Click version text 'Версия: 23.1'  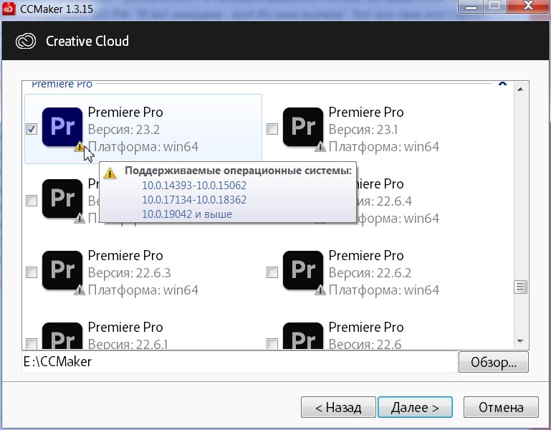click(x=363, y=130)
